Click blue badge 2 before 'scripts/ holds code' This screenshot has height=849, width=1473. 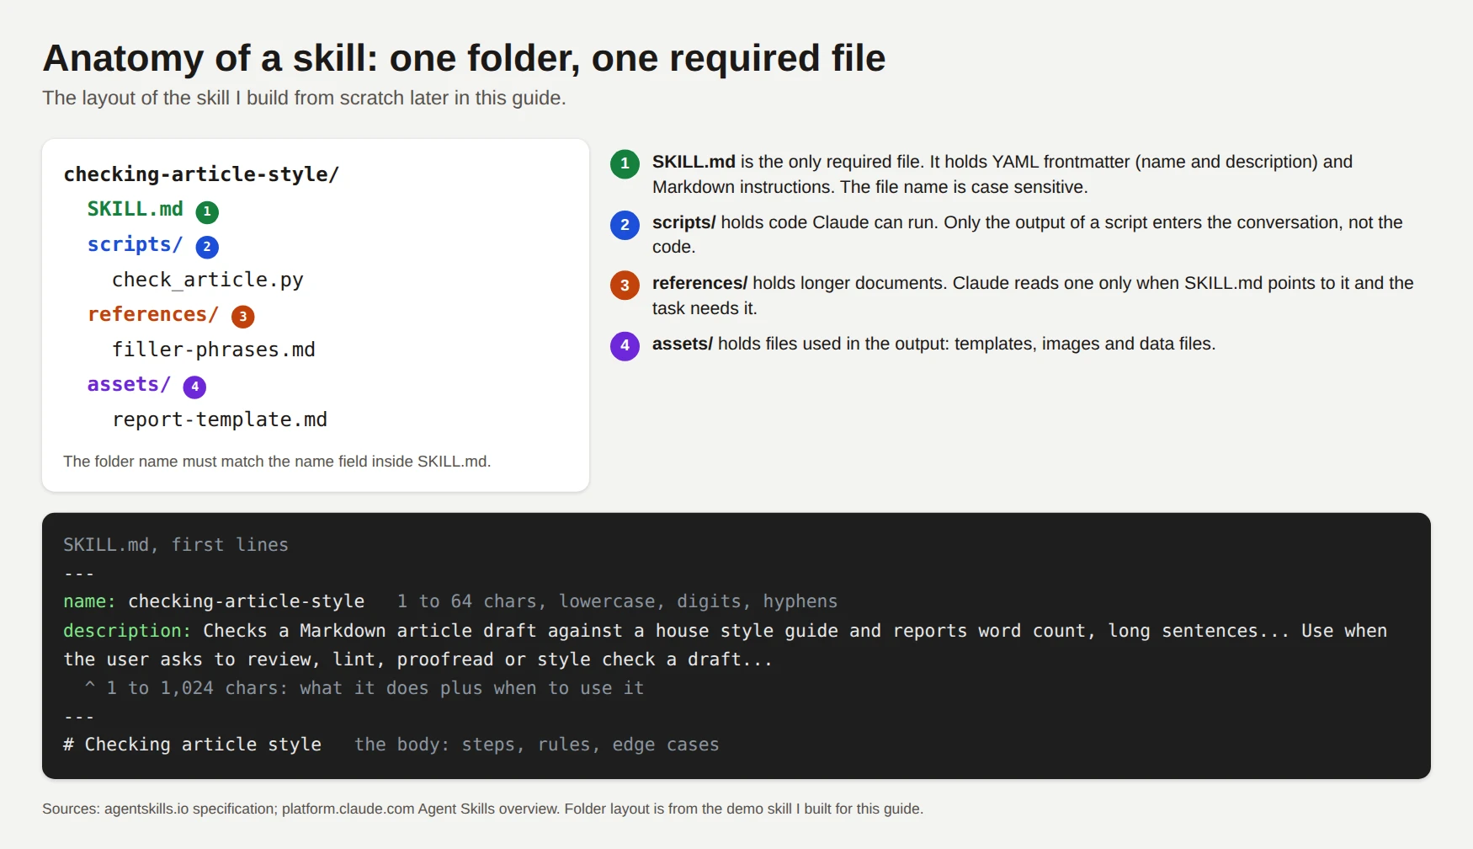[x=625, y=225]
